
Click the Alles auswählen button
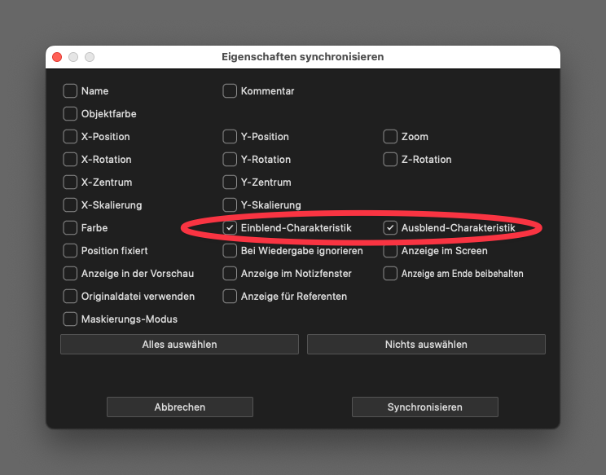pos(179,345)
